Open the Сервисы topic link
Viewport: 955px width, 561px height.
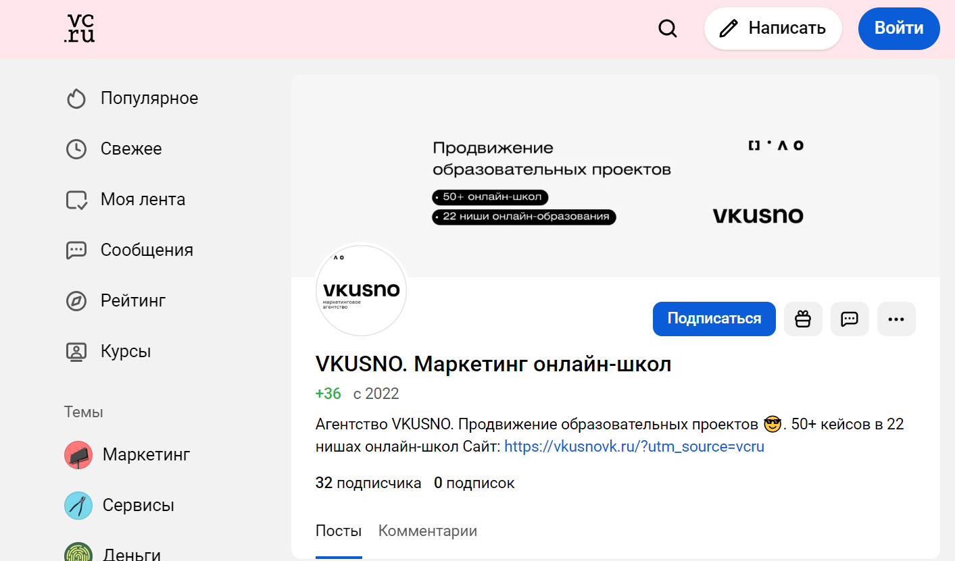139,506
